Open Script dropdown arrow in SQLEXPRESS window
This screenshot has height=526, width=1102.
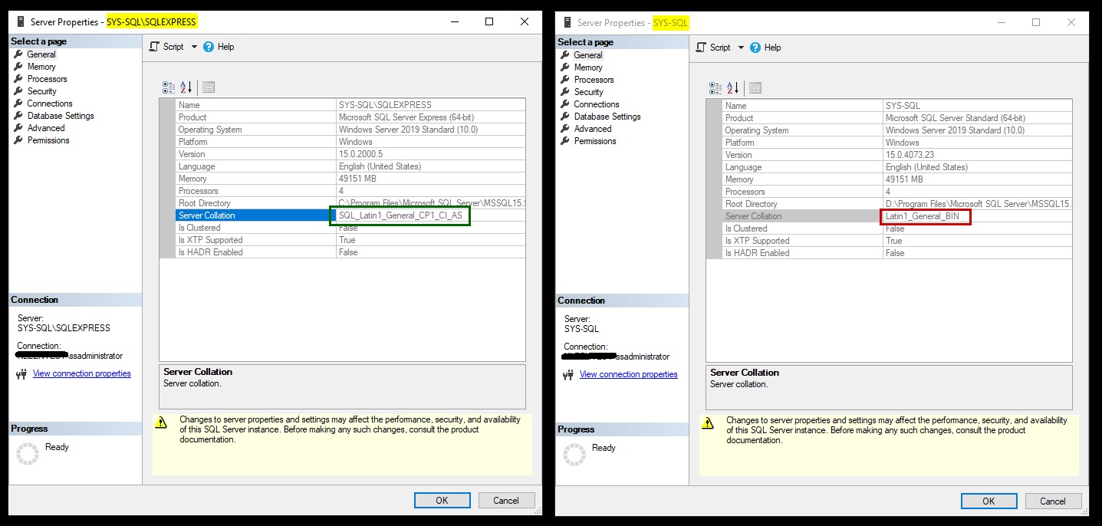click(194, 47)
